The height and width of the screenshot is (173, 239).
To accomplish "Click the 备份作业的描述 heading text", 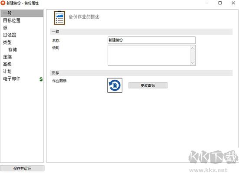I will click(x=84, y=17).
